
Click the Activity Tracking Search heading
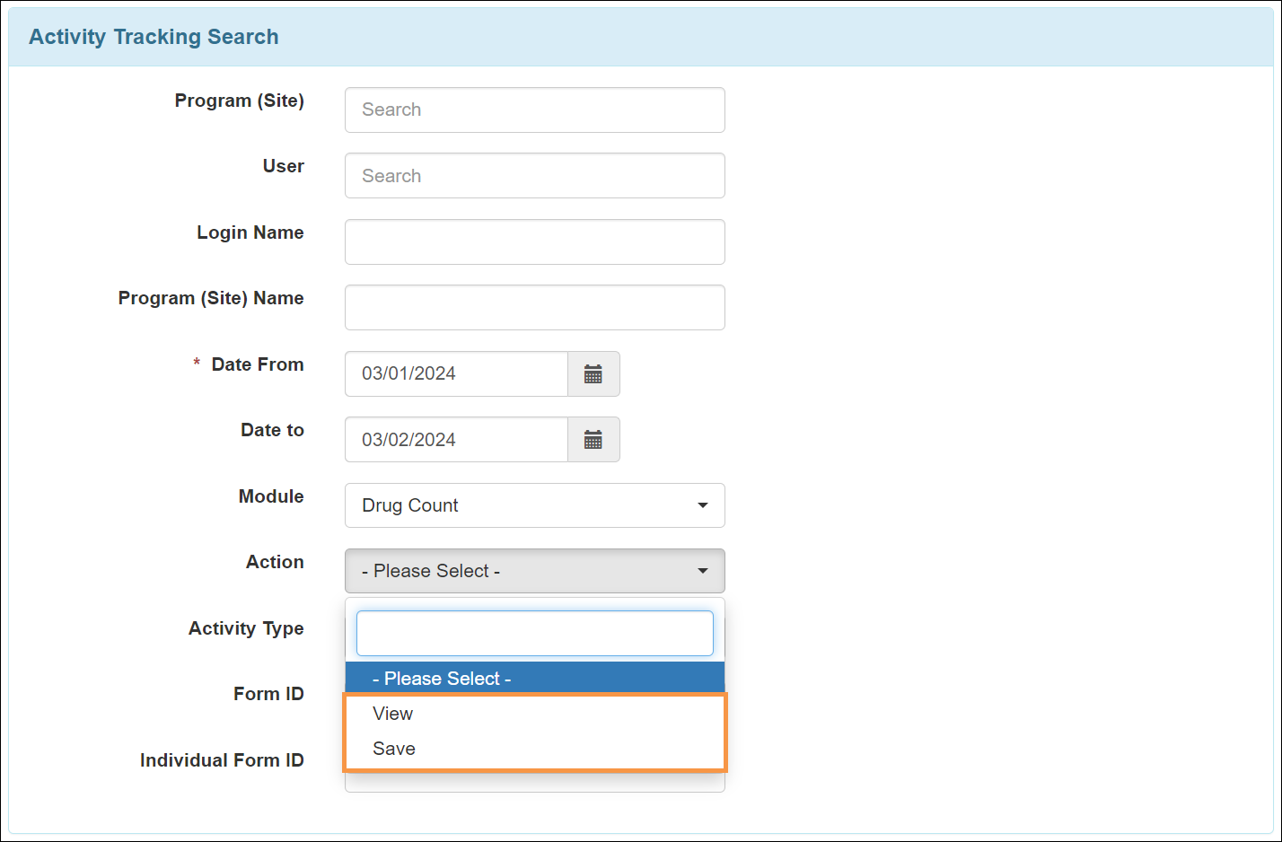click(x=154, y=37)
